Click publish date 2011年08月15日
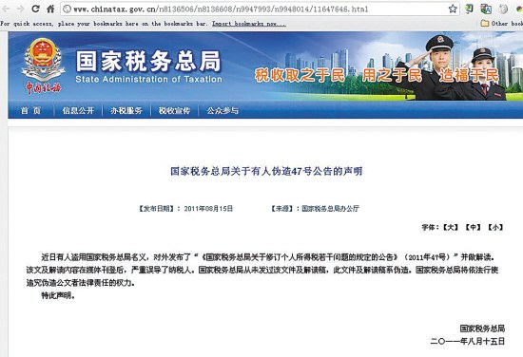 (x=208, y=209)
